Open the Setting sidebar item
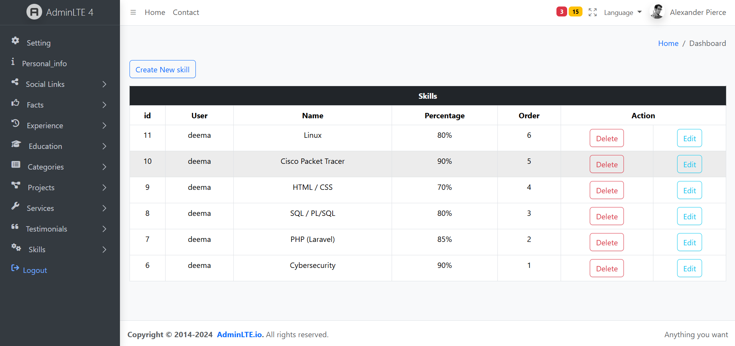This screenshot has height=346, width=735. click(60, 43)
